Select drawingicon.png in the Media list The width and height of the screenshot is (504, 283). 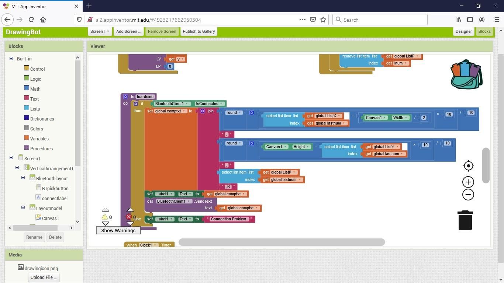[x=41, y=268]
